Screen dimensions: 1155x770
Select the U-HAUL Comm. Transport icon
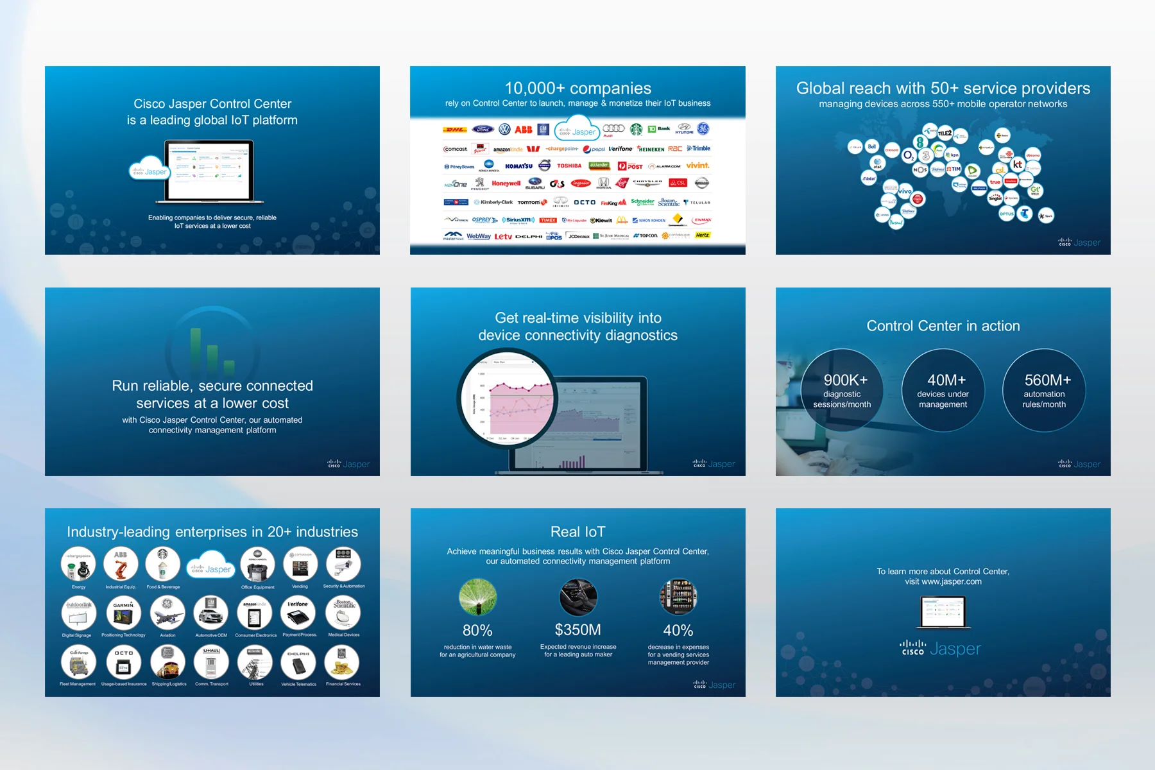212,663
